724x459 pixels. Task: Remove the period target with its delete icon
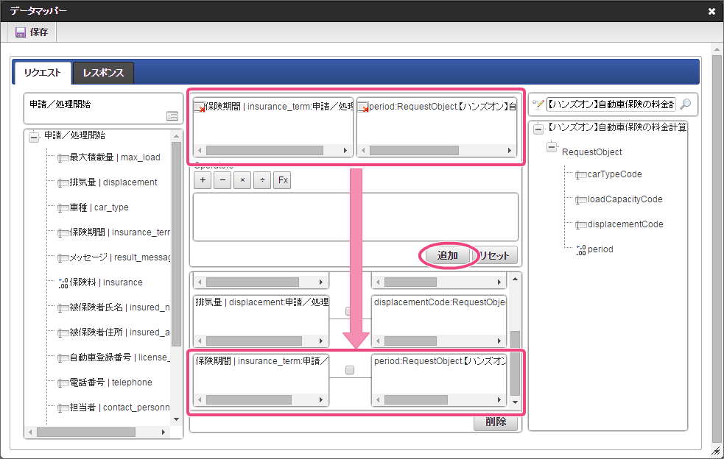[363, 107]
